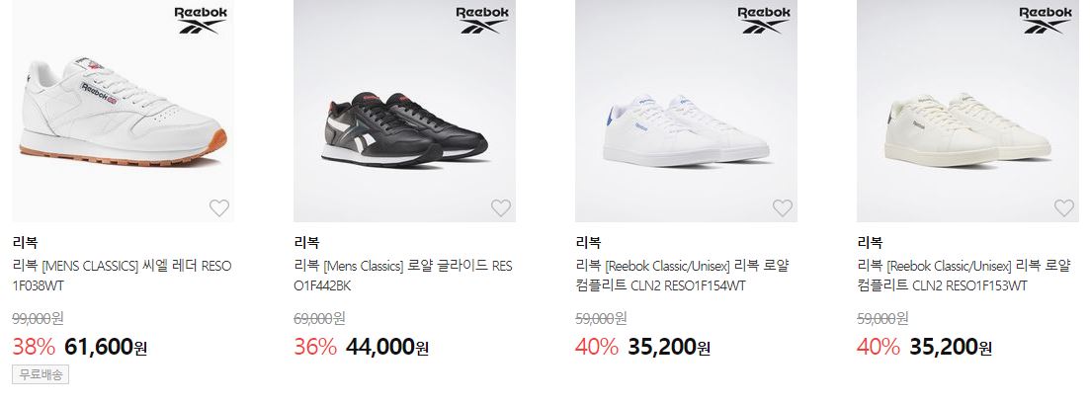This screenshot has width=1090, height=405.
Task: Click 리복 brand name under first product
Action: (25, 242)
